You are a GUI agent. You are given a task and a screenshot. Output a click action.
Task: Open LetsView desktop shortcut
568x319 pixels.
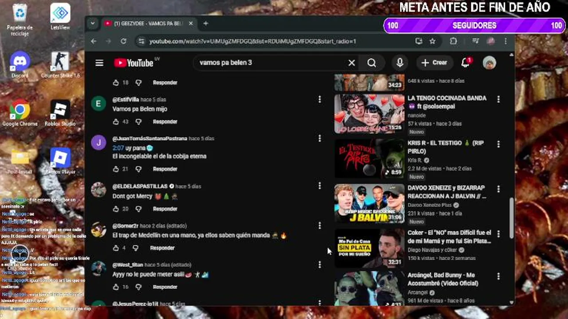(x=60, y=16)
